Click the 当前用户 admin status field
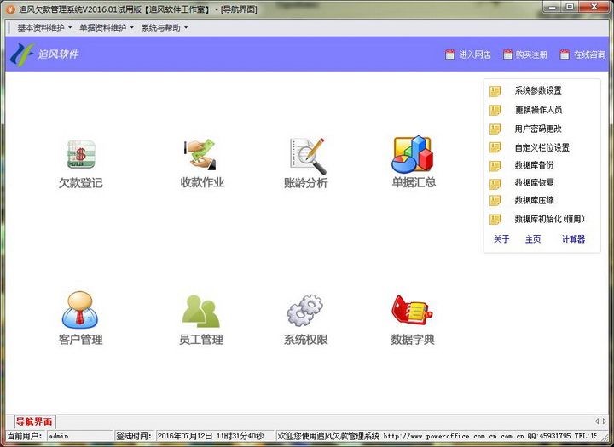The width and height of the screenshot is (614, 447). [79, 436]
